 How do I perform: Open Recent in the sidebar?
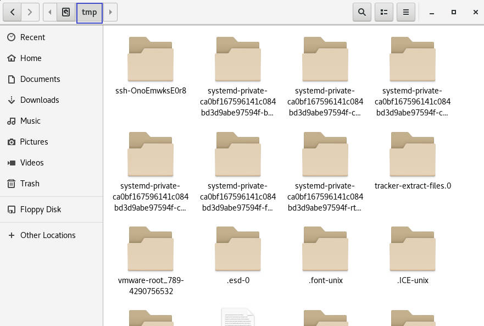tap(52, 37)
